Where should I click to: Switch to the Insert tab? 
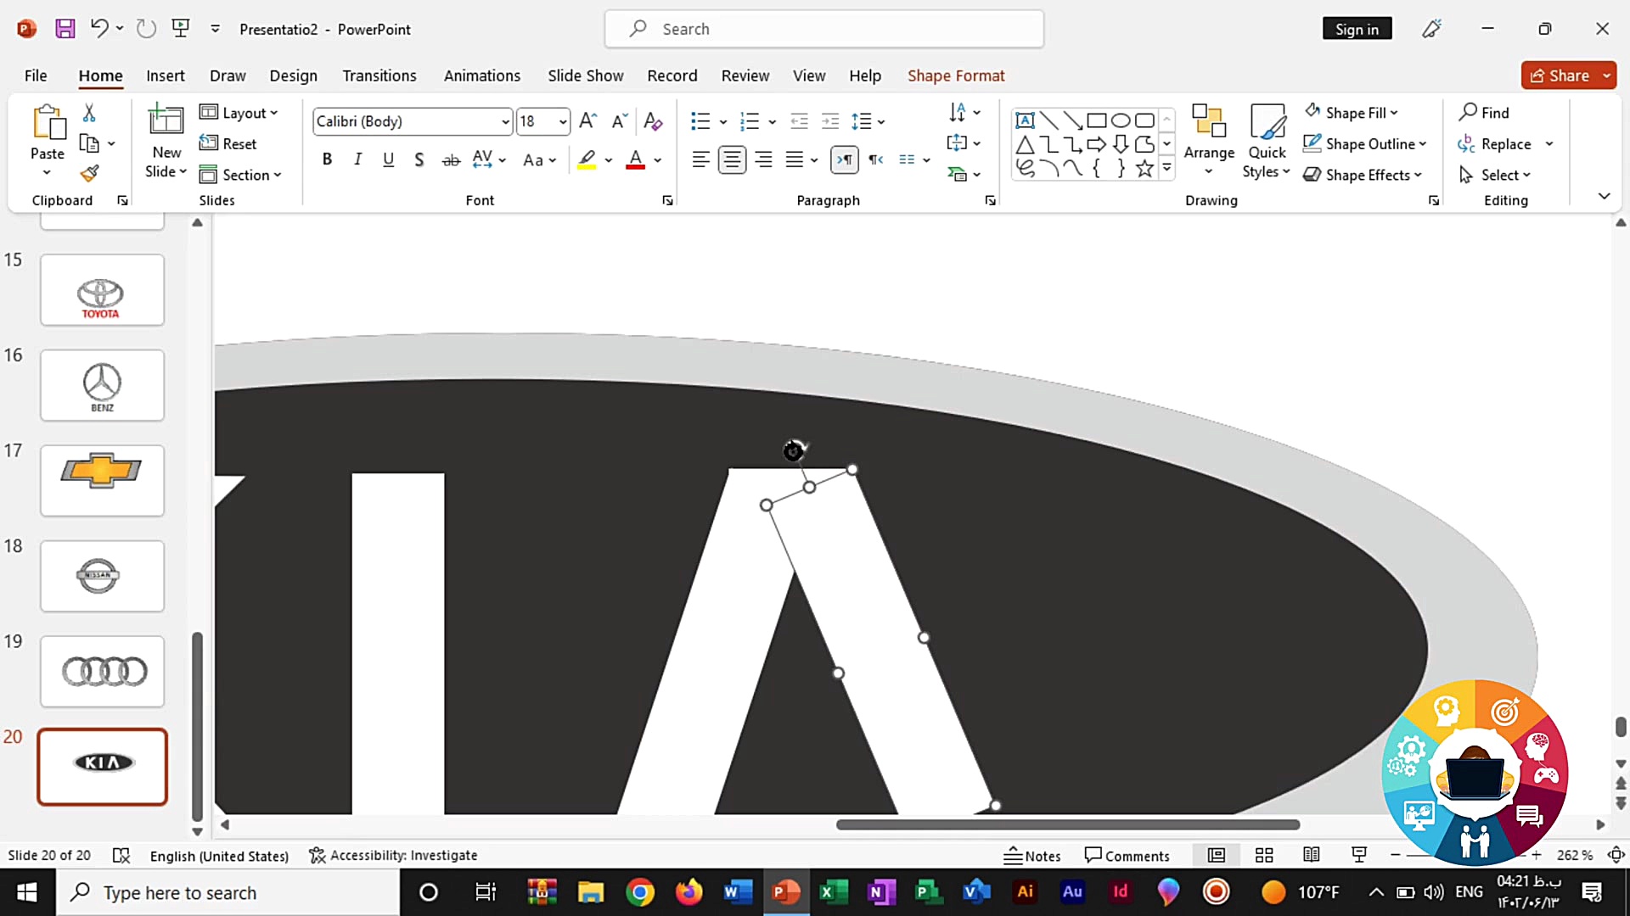(x=165, y=75)
